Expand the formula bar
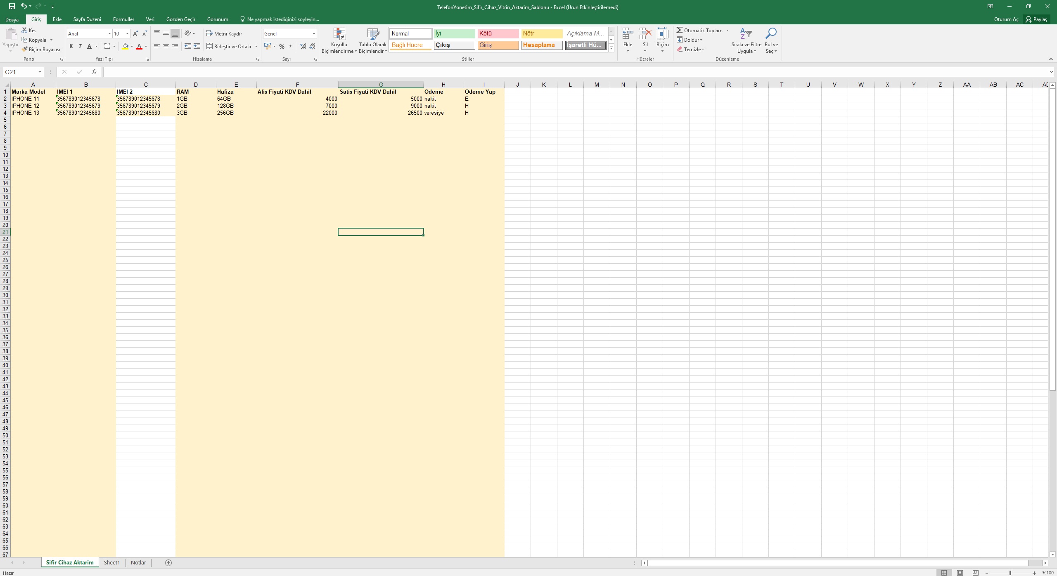 (x=1051, y=72)
